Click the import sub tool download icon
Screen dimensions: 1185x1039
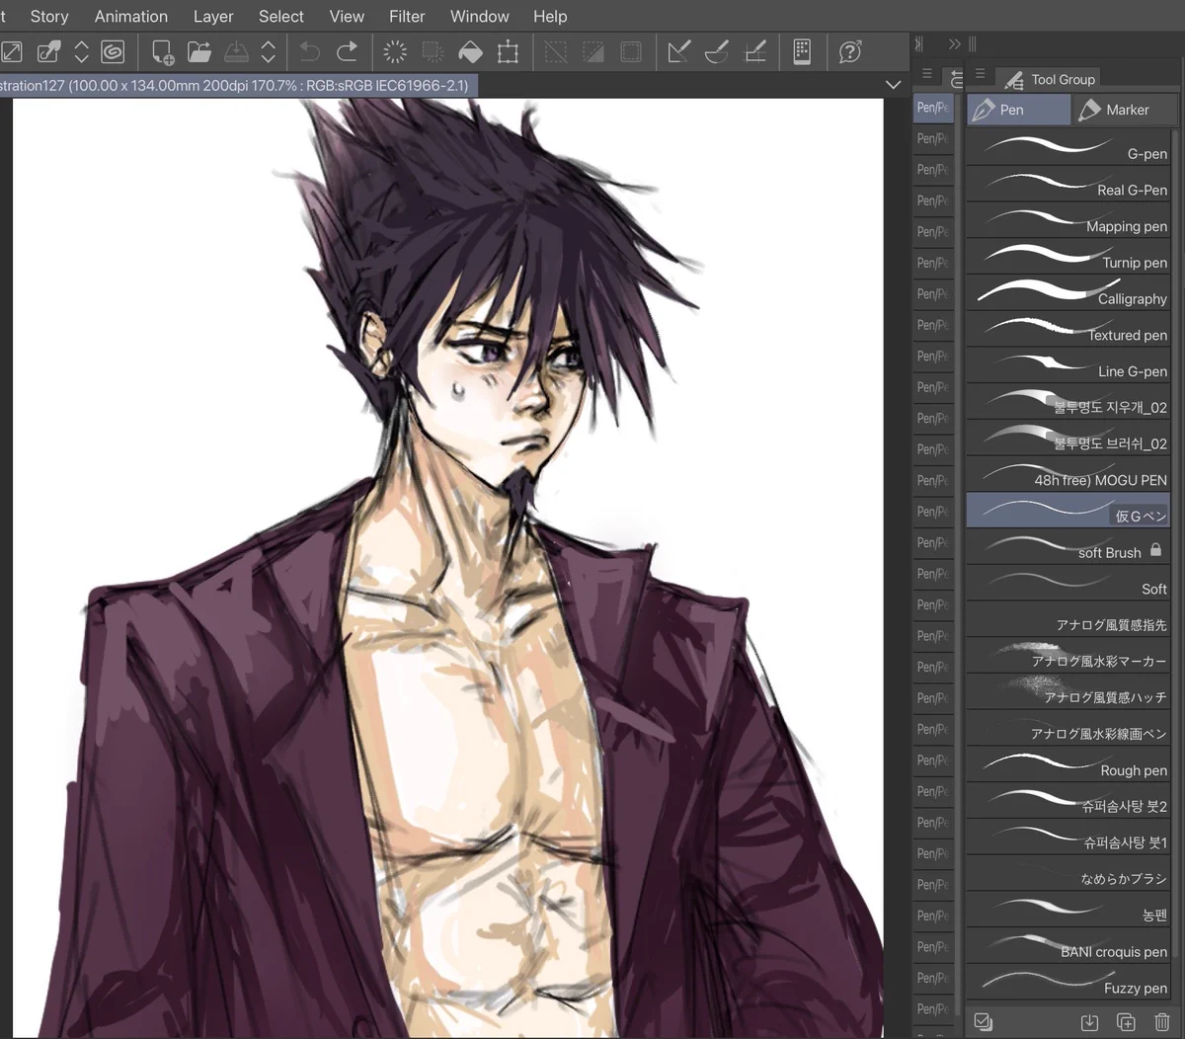coord(1089,1022)
